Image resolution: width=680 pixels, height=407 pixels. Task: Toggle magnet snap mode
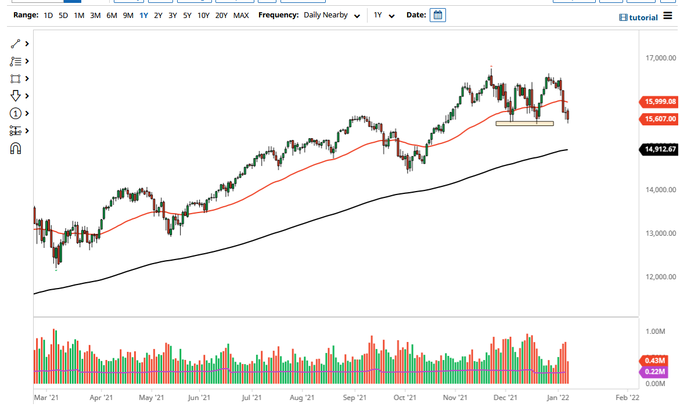15,148
